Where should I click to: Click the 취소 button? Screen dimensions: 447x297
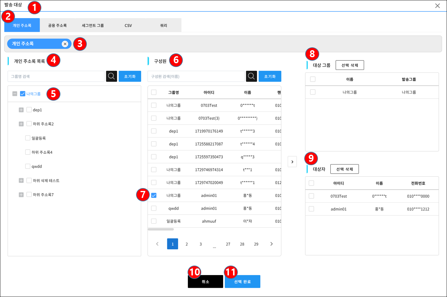205,281
